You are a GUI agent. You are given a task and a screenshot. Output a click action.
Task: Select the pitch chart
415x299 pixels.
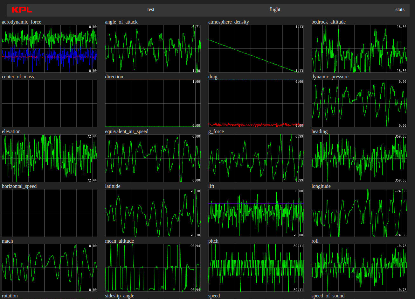[x=256, y=268]
